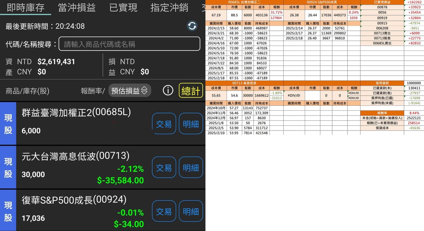
Task: Click the 2522121 principal cell
Action: pyautogui.click(x=414, y=118)
